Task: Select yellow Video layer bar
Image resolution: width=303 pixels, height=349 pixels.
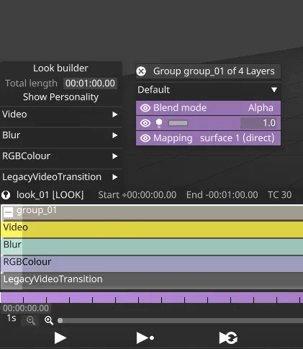Action: 152,230
